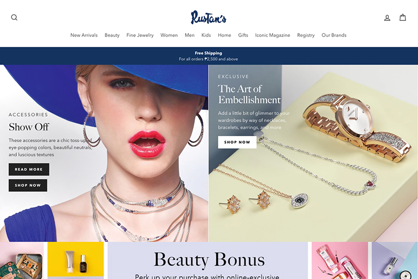Open the Registry page
Image resolution: width=418 pixels, height=279 pixels.
coord(306,35)
